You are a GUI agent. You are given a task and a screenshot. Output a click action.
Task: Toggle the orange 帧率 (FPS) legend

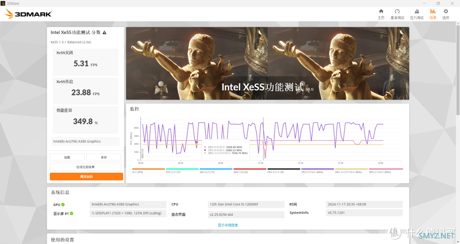(x=149, y=170)
